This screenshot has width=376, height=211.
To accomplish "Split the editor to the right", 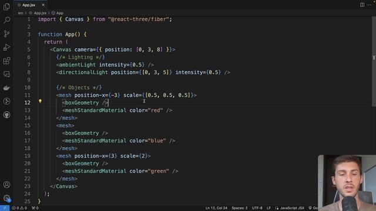I will 362,5.
